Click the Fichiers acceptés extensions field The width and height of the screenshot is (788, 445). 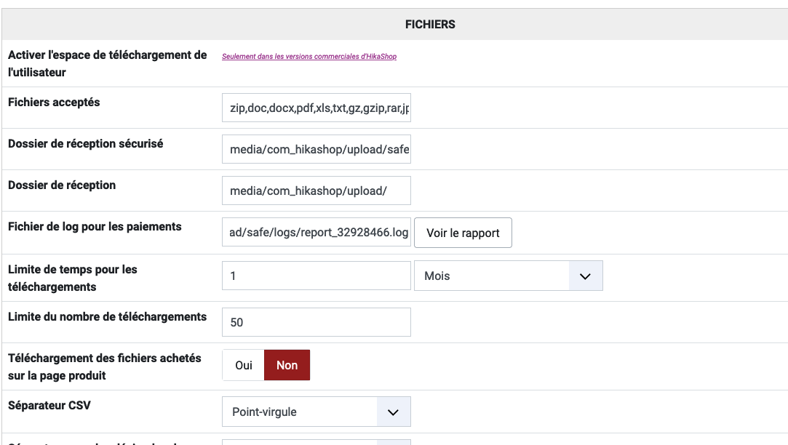pos(316,108)
